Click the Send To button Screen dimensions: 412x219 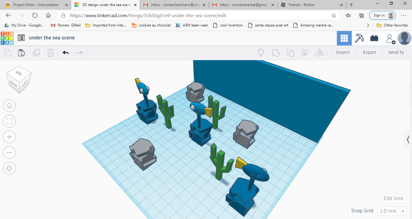pyautogui.click(x=396, y=52)
